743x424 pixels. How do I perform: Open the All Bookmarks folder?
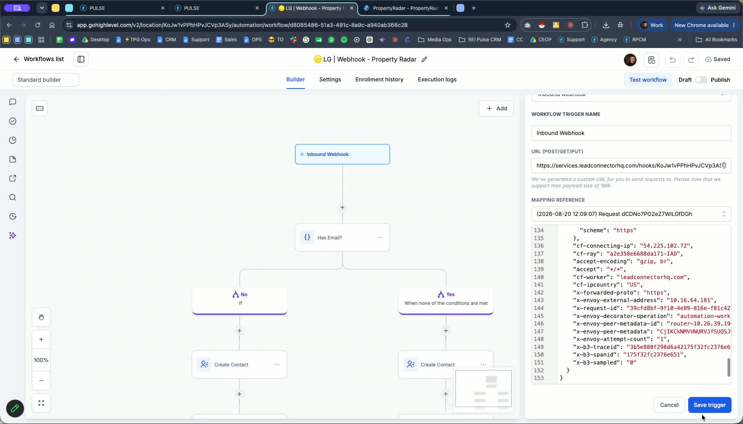pyautogui.click(x=716, y=40)
